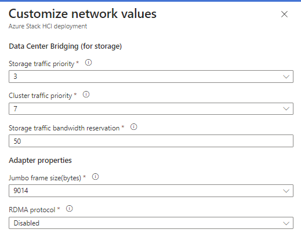Click the chevron arrow in RDMA protocol box
The image size is (301, 240).
point(286,223)
